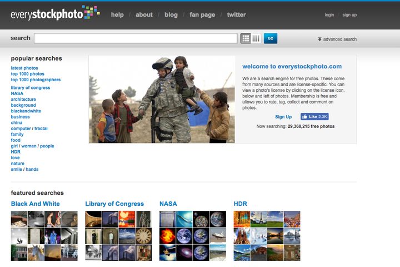
Task: Search for love photos
Action: [16, 158]
